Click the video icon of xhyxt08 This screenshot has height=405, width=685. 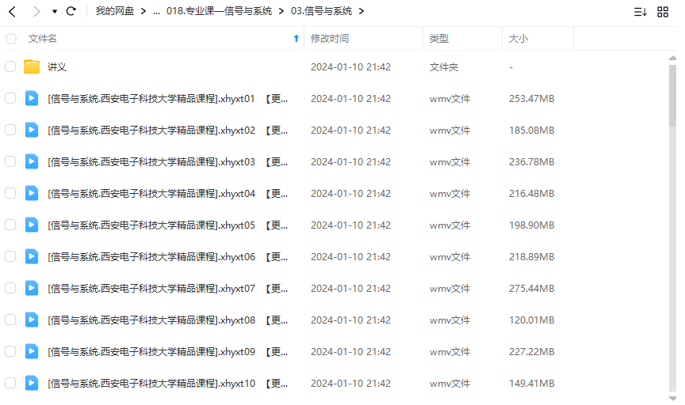tap(32, 320)
